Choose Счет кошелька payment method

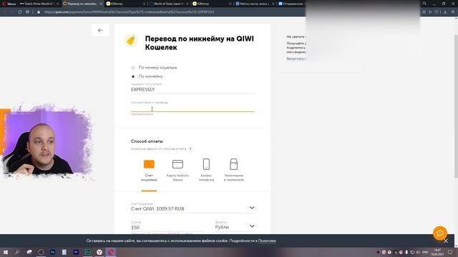coord(149,171)
